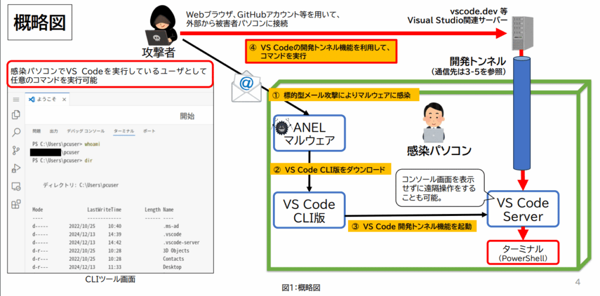600x296 pixels.
Task: Click the page number 4
Action: [578, 283]
